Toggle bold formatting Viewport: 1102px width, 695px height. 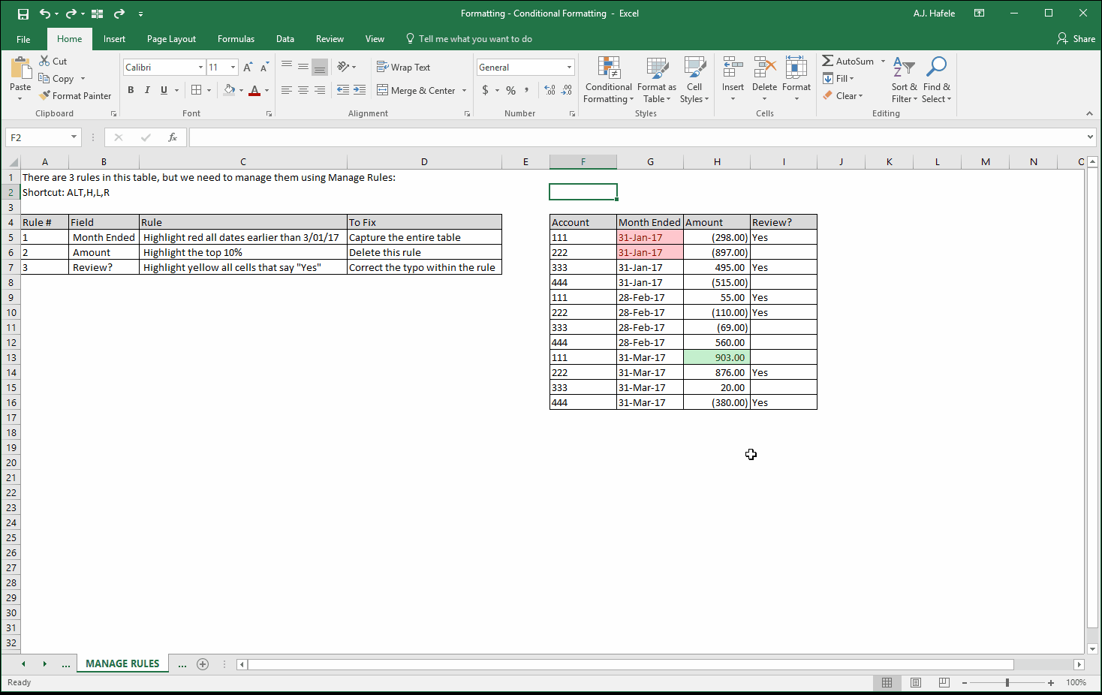131,90
